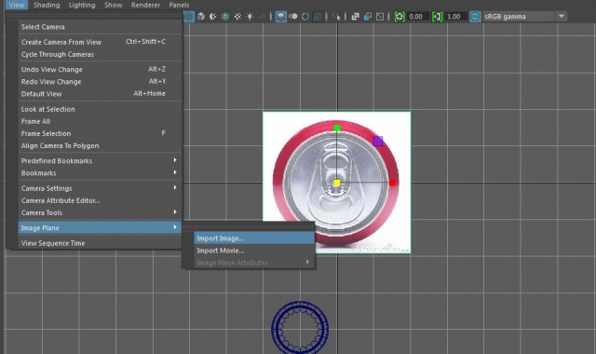Screen dimensions: 596x354
Task: Expand the Camera Settings submenu
Action: coord(100,188)
